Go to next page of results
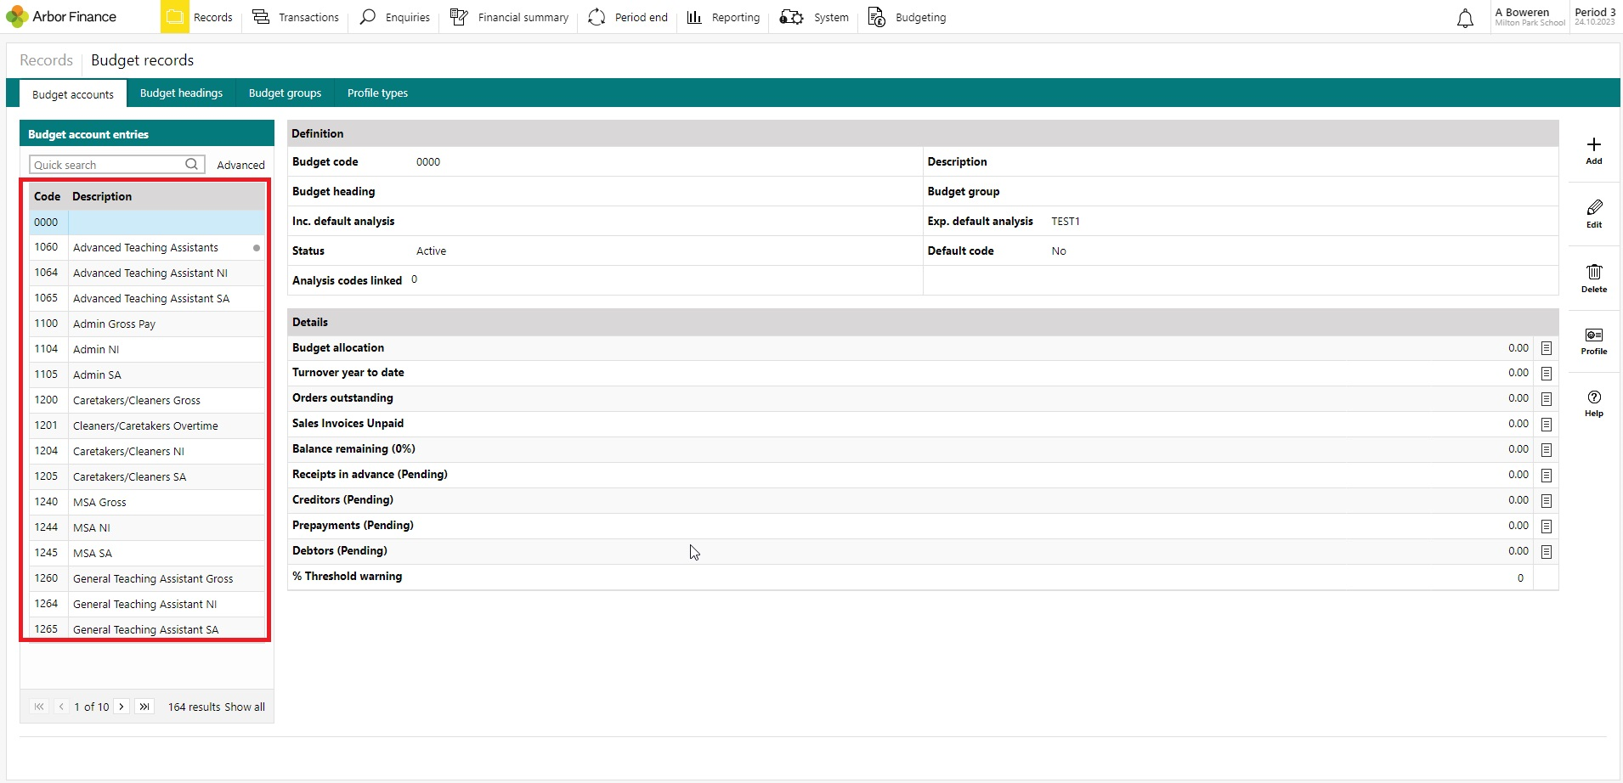Screen dimensions: 1623x783 122,707
